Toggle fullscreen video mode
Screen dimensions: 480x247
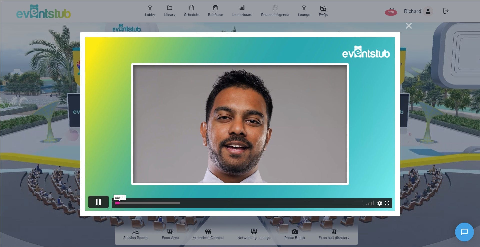coord(387,203)
